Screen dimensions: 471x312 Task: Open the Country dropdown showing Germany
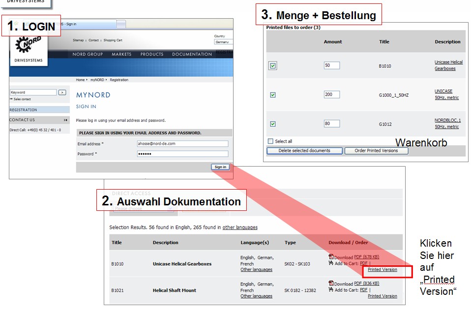224,42
